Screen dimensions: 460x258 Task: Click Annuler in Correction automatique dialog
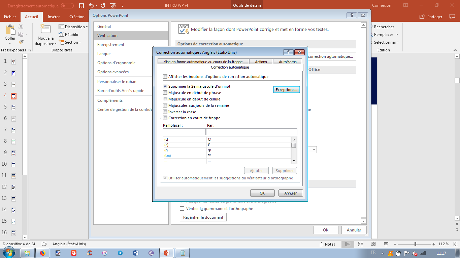click(x=291, y=193)
